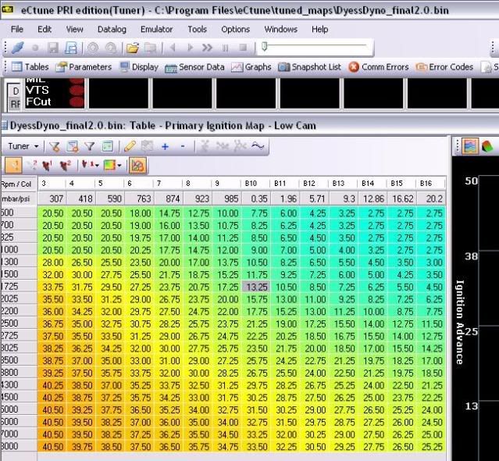Open the Parameters window

coord(84,67)
